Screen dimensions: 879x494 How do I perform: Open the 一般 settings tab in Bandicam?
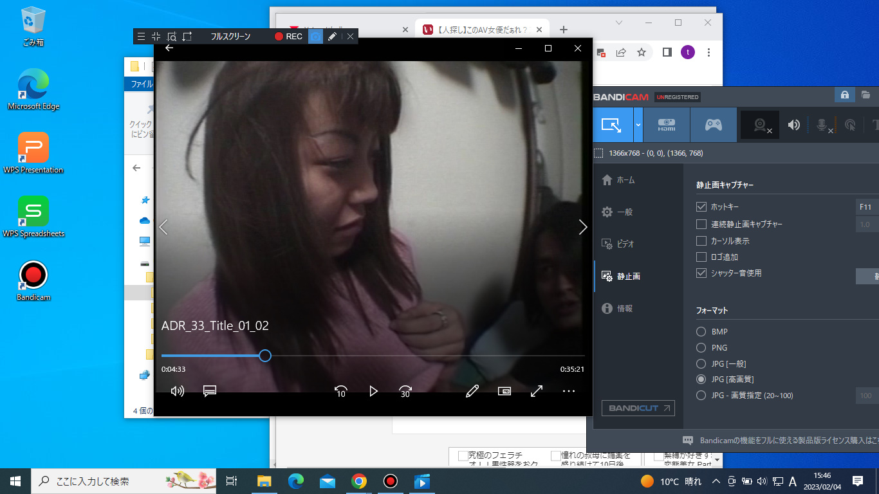coord(624,212)
